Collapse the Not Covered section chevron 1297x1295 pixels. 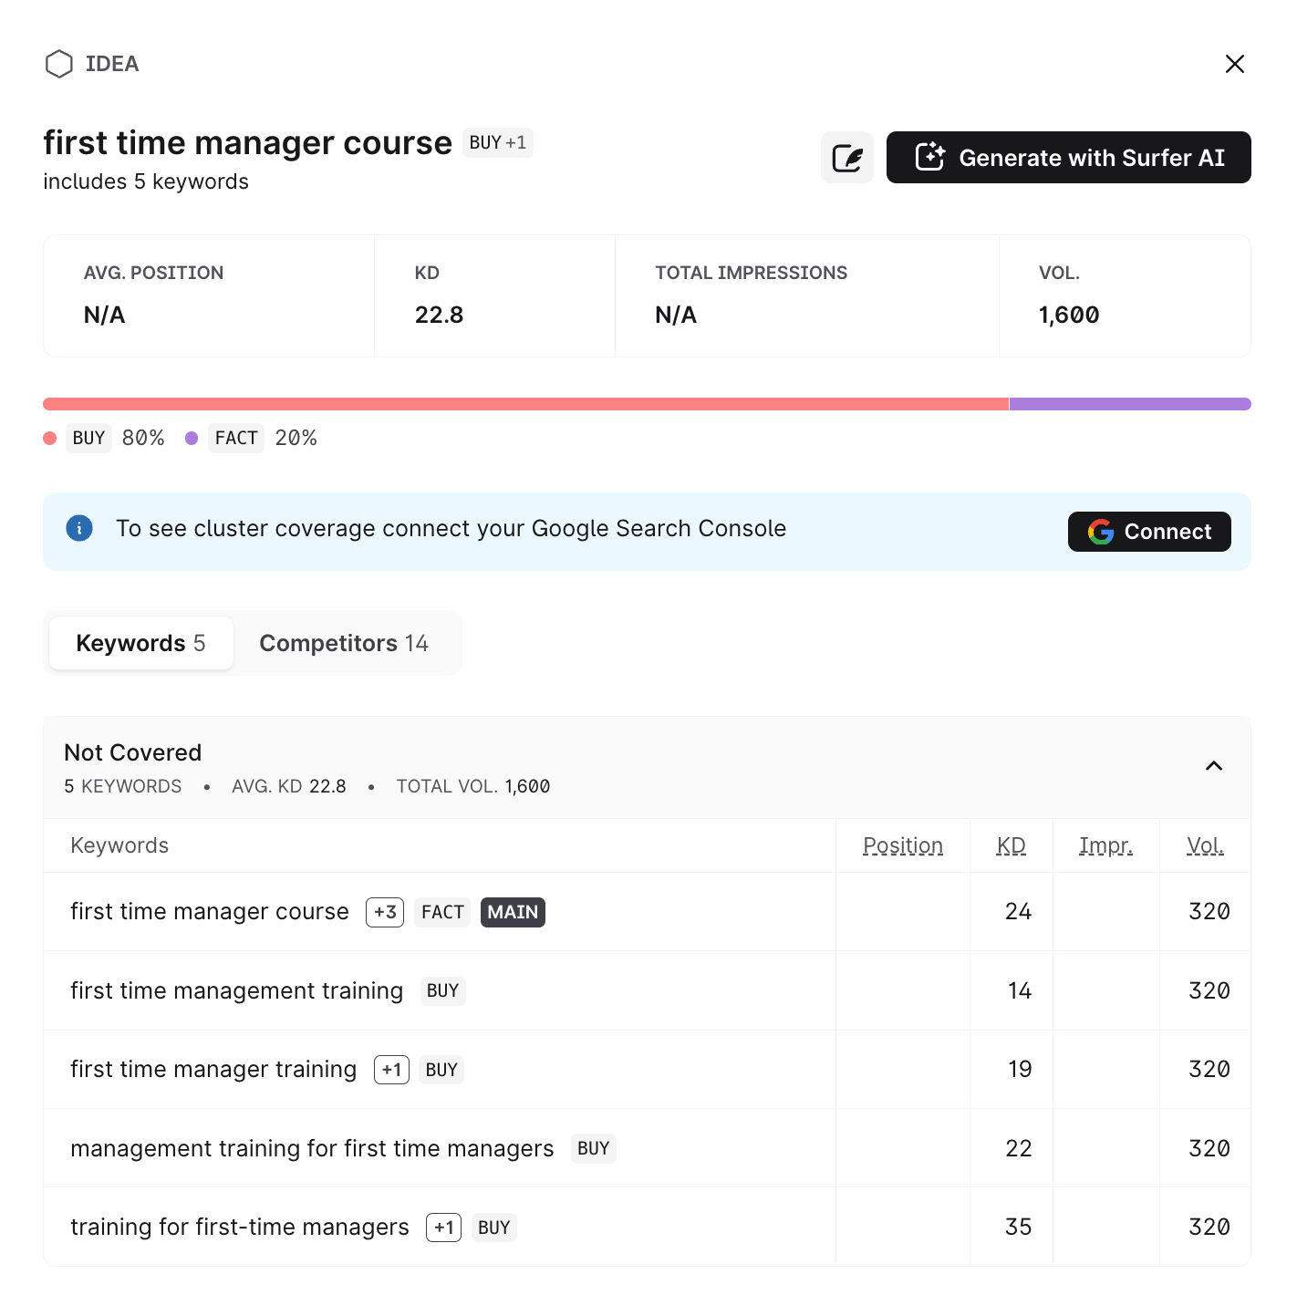coord(1213,766)
